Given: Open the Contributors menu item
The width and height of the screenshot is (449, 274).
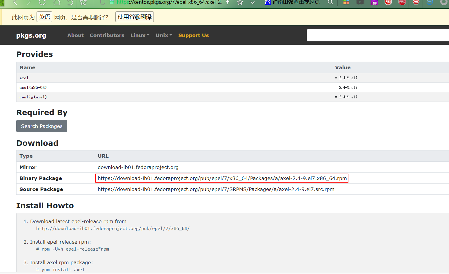Looking at the screenshot, I should pos(107,35).
